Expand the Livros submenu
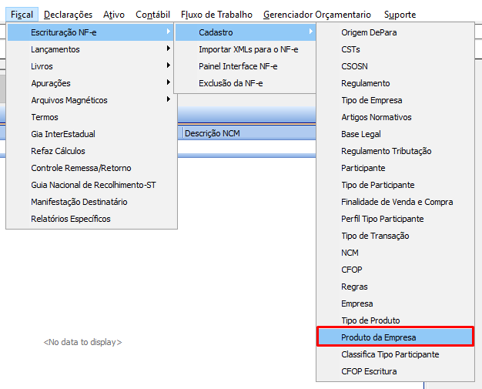 pyautogui.click(x=42, y=66)
